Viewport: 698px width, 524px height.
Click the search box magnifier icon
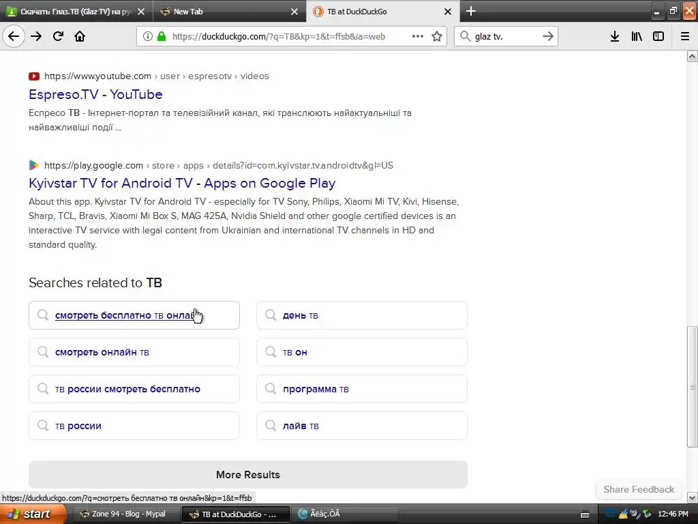point(465,36)
